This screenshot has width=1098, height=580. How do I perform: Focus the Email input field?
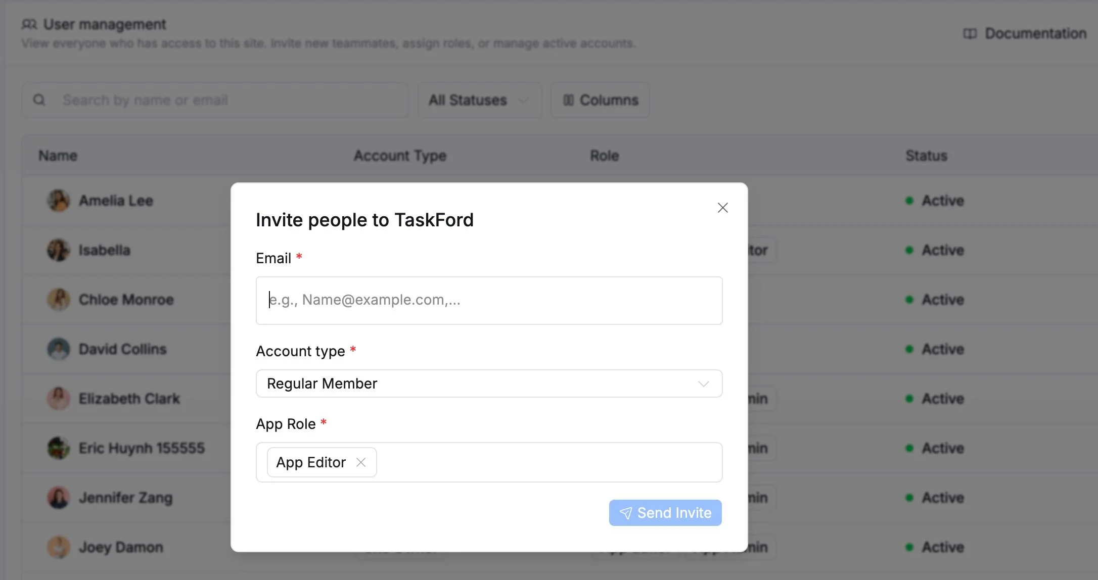489,301
